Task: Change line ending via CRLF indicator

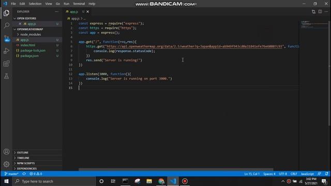Action: (x=294, y=174)
